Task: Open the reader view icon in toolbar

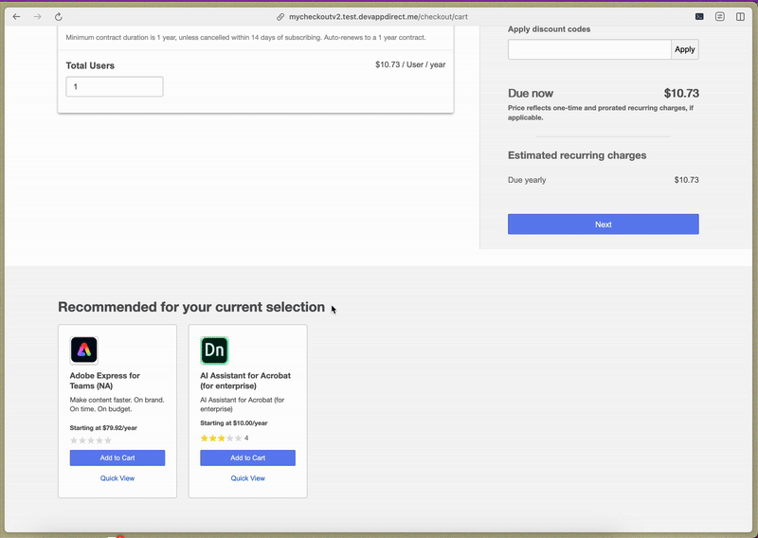Action: click(x=720, y=17)
